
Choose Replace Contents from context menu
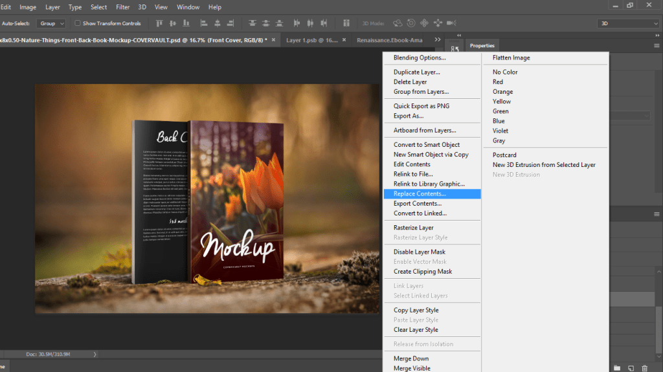(x=420, y=193)
